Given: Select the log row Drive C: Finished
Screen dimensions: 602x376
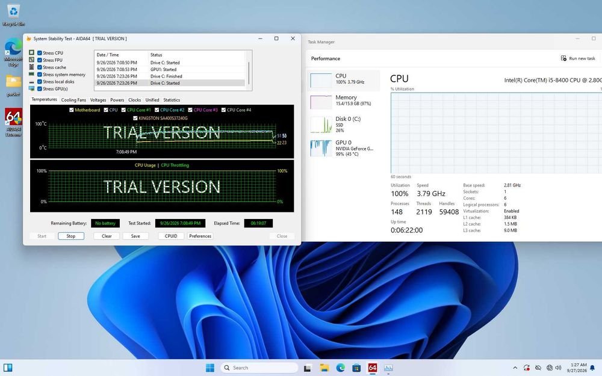Looking at the screenshot, I should 170,76.
